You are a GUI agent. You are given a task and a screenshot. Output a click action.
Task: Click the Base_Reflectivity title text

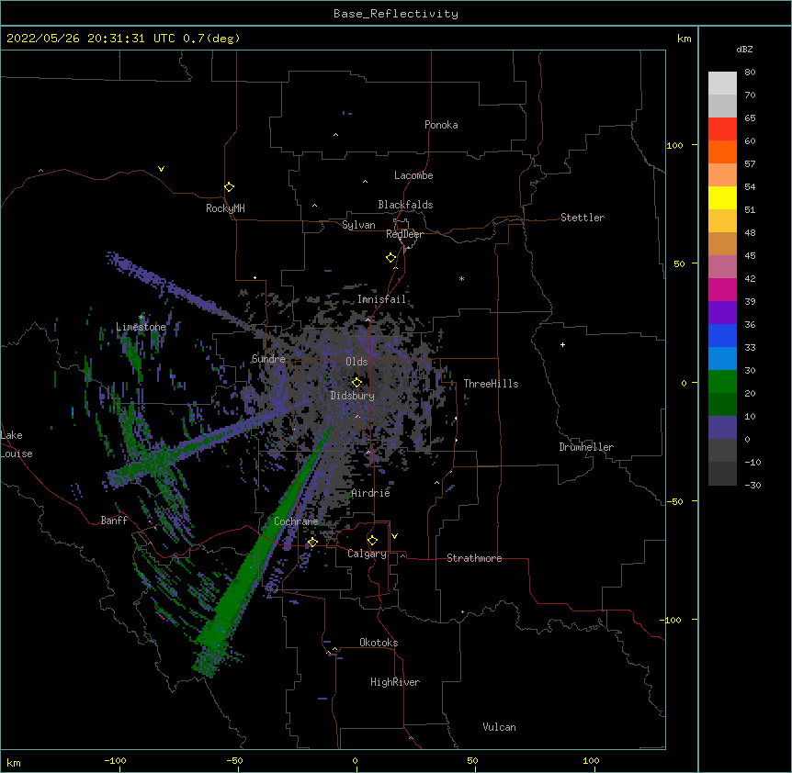pos(395,14)
